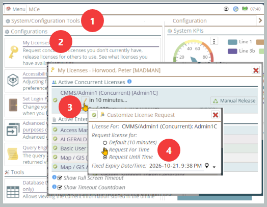Click the golden key My Licenses icon
The width and height of the screenshot is (267, 207).
14,52
